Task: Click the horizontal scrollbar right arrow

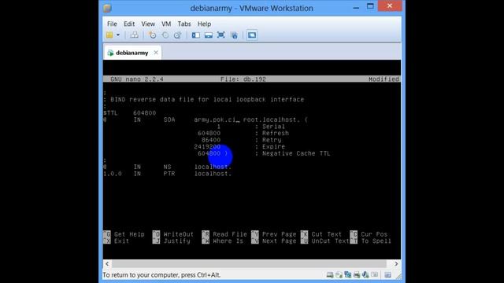Action: [x=396, y=264]
